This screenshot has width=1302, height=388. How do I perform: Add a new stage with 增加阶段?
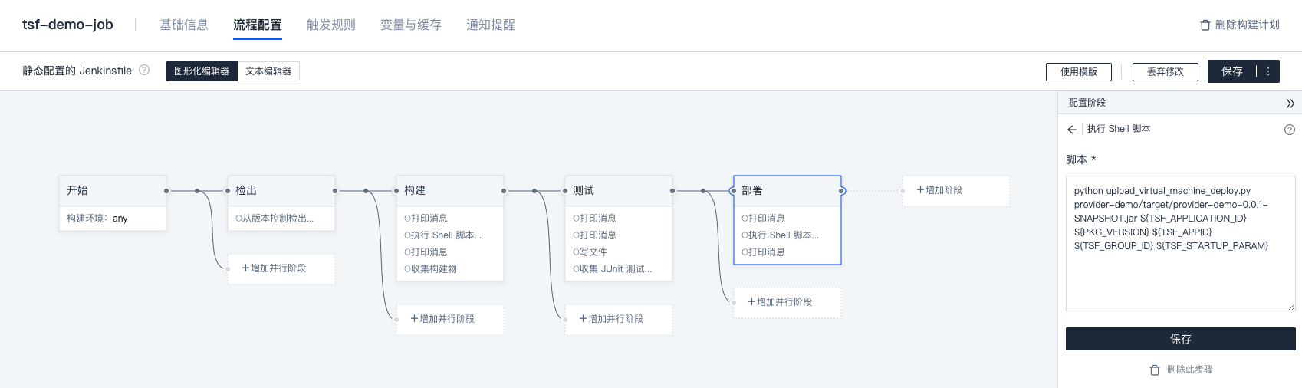click(955, 190)
